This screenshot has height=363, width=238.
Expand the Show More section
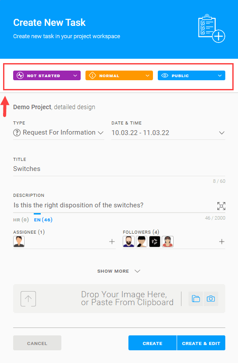tap(119, 271)
